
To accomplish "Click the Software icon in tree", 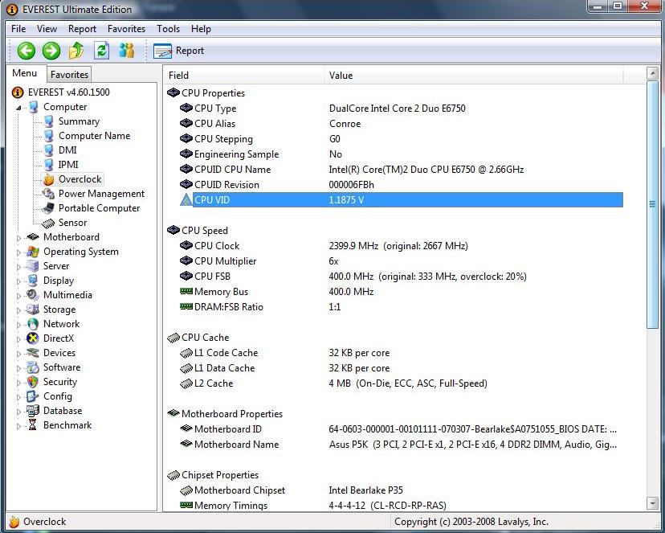I will [33, 367].
